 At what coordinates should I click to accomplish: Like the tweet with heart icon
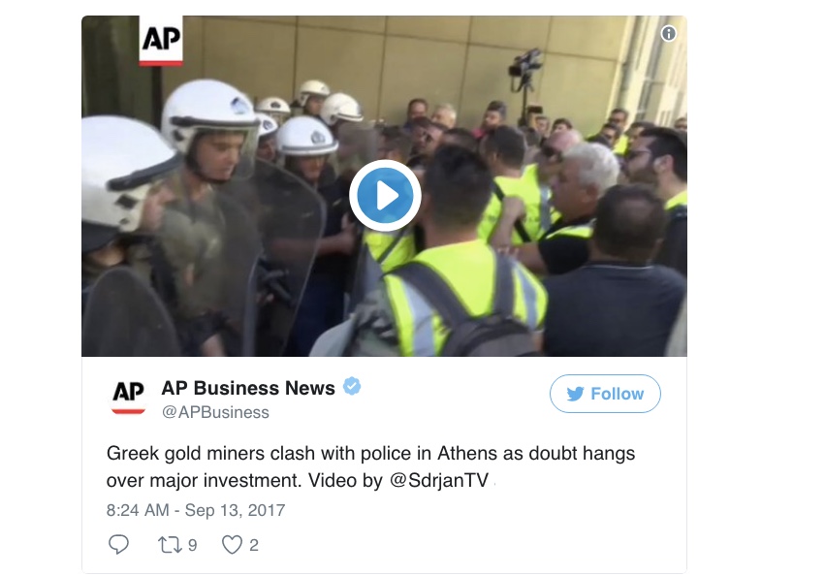232,545
